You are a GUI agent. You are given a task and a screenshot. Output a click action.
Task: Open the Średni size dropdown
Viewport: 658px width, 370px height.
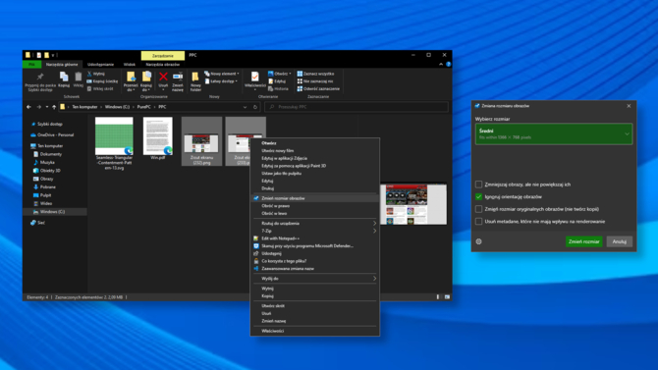(554, 133)
